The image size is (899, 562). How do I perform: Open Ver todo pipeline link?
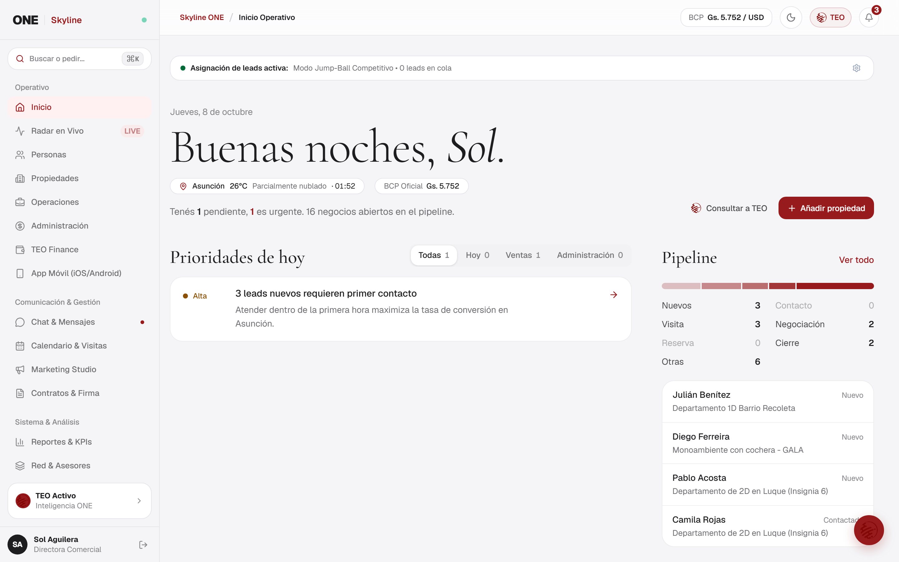(x=856, y=260)
